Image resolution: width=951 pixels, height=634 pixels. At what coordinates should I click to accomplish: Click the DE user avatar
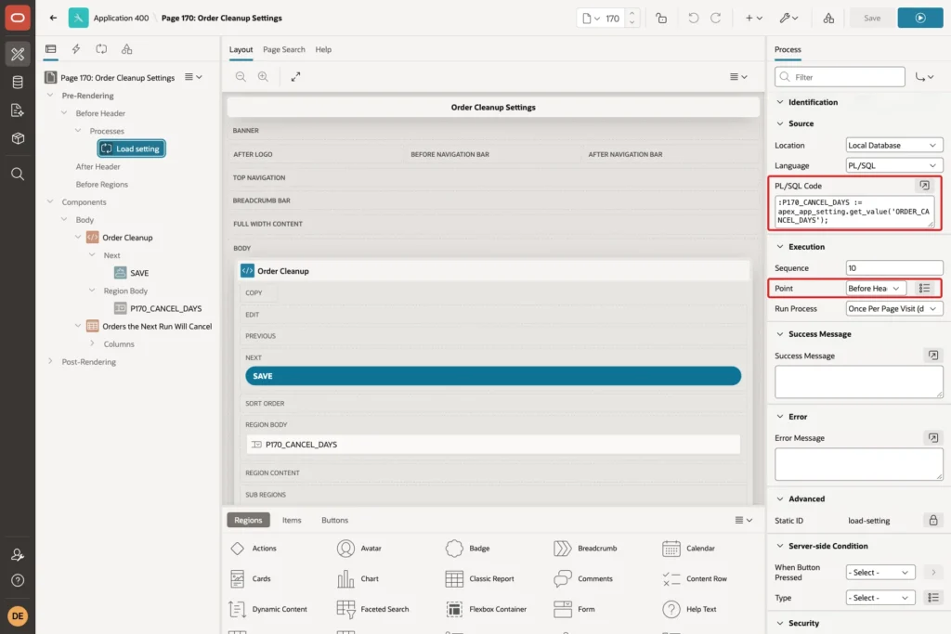click(18, 615)
